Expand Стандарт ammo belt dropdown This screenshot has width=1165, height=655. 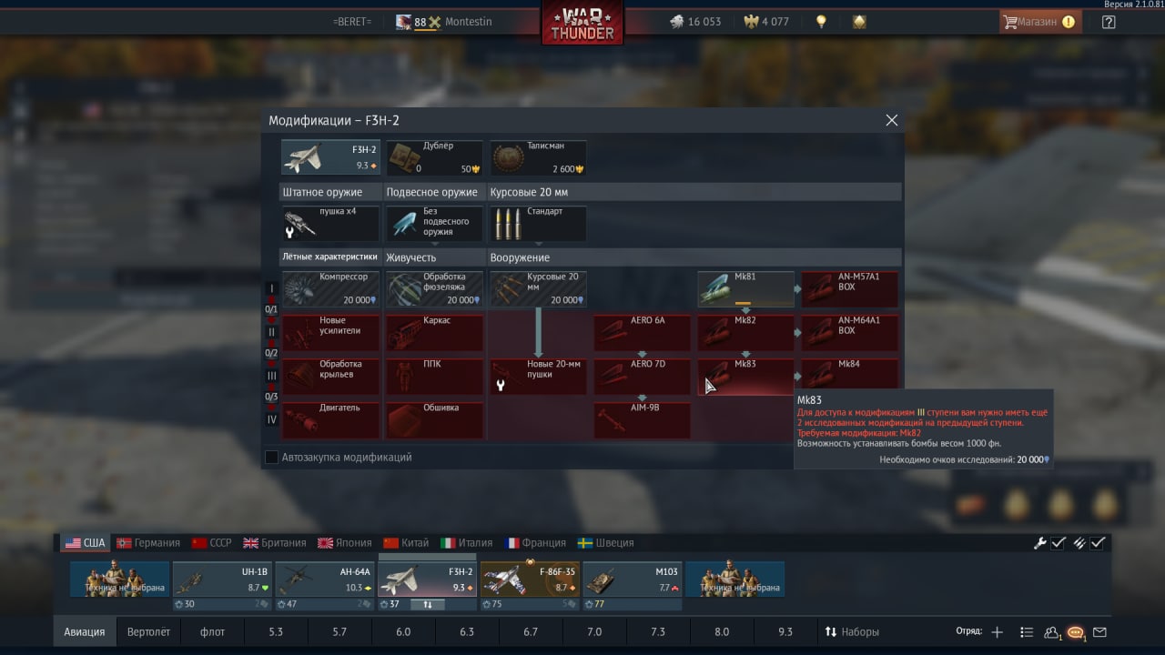pyautogui.click(x=538, y=224)
